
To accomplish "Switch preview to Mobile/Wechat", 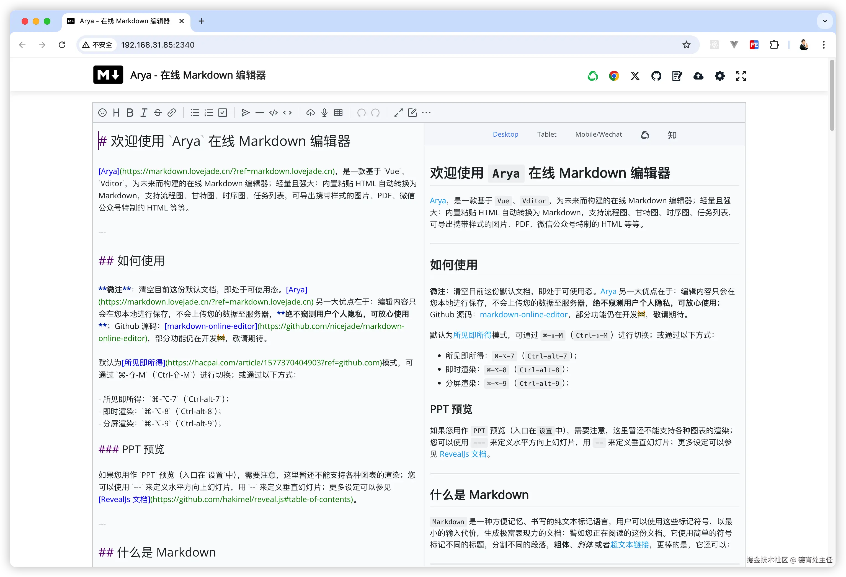I will 598,134.
